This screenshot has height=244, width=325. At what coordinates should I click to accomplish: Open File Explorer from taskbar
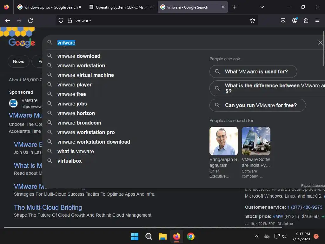point(163,236)
